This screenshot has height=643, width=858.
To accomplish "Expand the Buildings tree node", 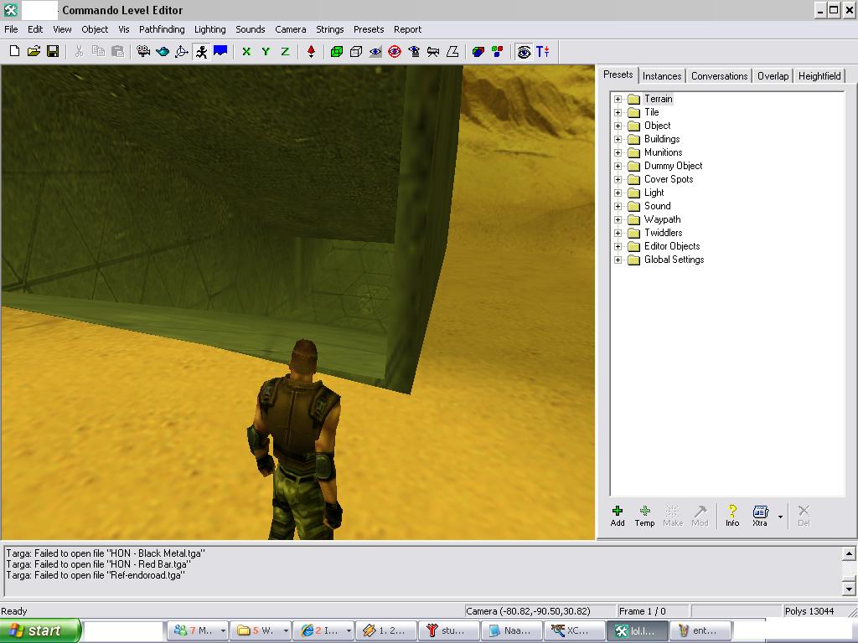I will 618,139.
